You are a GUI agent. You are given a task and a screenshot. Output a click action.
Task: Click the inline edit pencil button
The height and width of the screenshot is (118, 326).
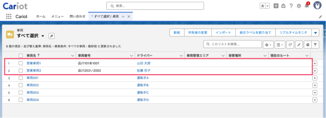299,45
